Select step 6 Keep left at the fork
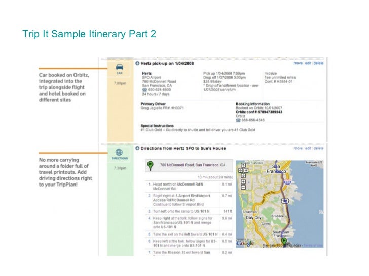Viewport: 369px width, 276px height. click(189, 243)
